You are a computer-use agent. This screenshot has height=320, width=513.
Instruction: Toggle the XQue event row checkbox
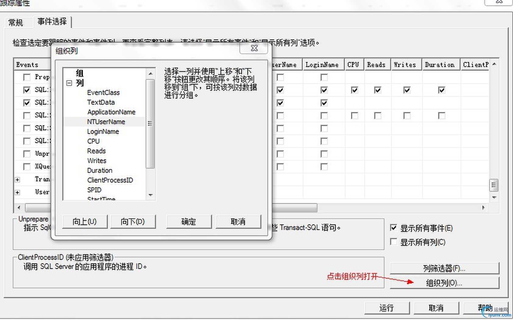(x=27, y=167)
